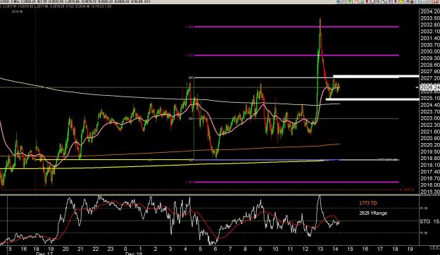Click the 2023.00 price axis label
Screen dimensions: 440x255
[430, 118]
